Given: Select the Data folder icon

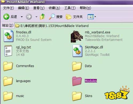Looking at the screenshot, I should point(77,66).
